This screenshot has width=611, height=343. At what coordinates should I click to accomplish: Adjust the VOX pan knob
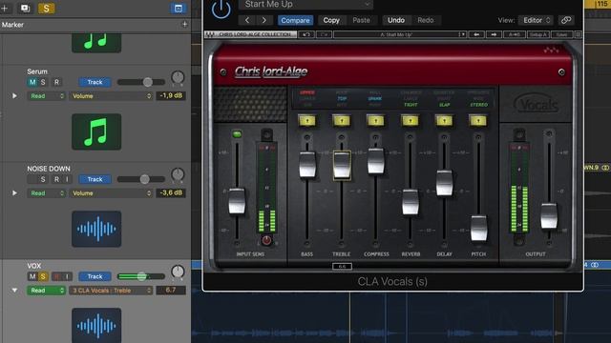[178, 272]
